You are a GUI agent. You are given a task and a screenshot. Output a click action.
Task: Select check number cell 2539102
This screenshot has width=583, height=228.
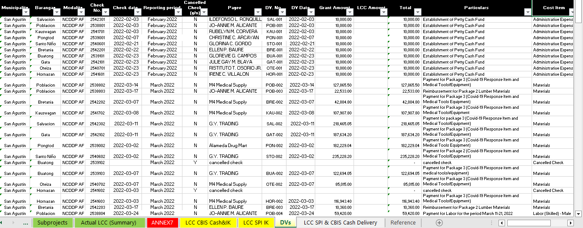click(x=97, y=162)
